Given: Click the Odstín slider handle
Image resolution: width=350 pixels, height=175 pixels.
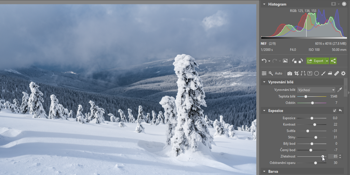Looking at the screenshot, I should (312, 103).
